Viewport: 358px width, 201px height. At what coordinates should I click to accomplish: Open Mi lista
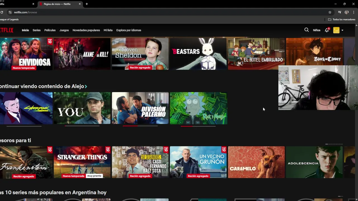(108, 30)
